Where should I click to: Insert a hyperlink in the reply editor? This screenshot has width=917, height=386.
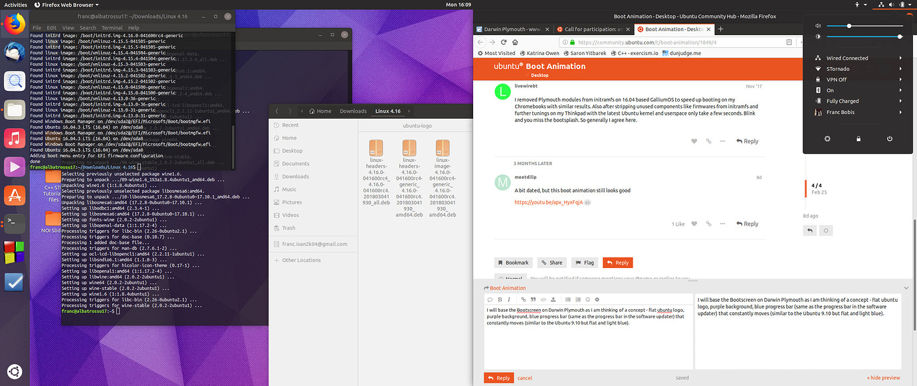click(x=524, y=299)
